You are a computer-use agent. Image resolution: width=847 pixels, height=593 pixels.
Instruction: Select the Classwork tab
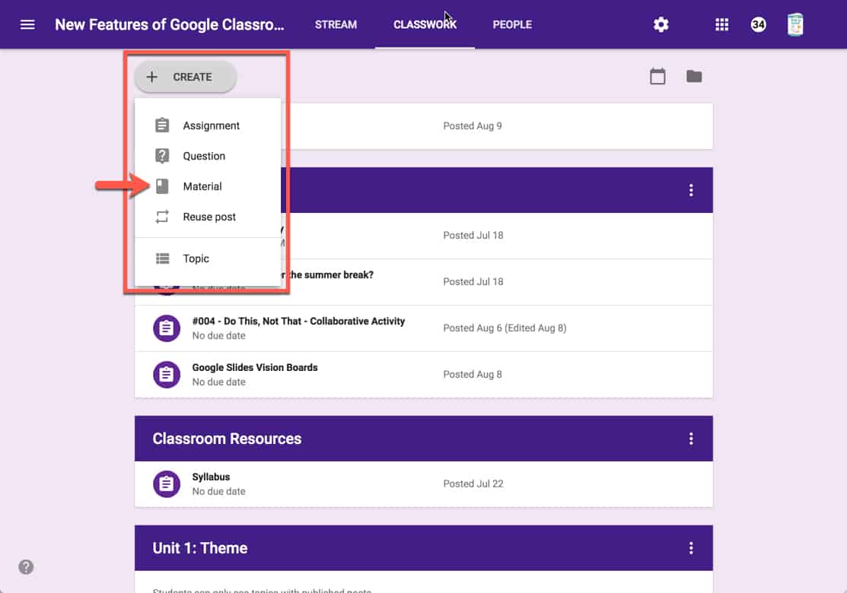pos(425,25)
